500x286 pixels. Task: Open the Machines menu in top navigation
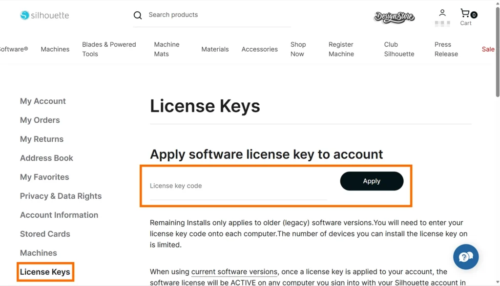pos(55,49)
